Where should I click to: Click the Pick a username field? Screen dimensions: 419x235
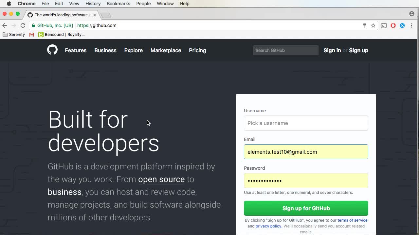306,123
